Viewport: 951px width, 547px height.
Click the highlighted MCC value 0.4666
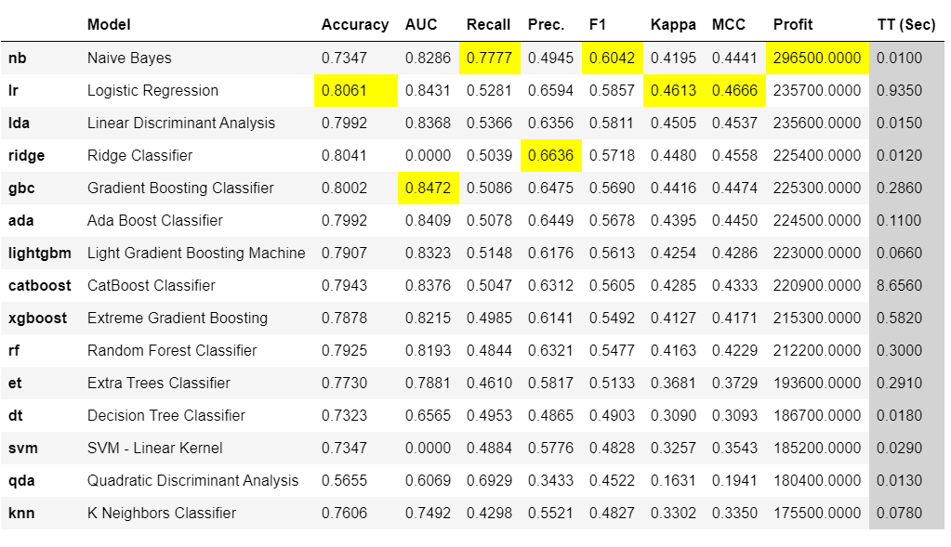point(734,91)
